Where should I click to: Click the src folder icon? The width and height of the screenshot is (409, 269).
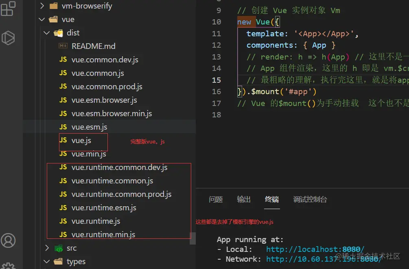[x=59, y=248]
